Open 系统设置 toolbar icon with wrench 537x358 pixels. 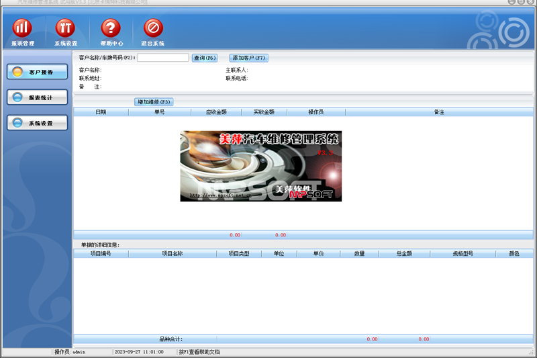tap(65, 32)
